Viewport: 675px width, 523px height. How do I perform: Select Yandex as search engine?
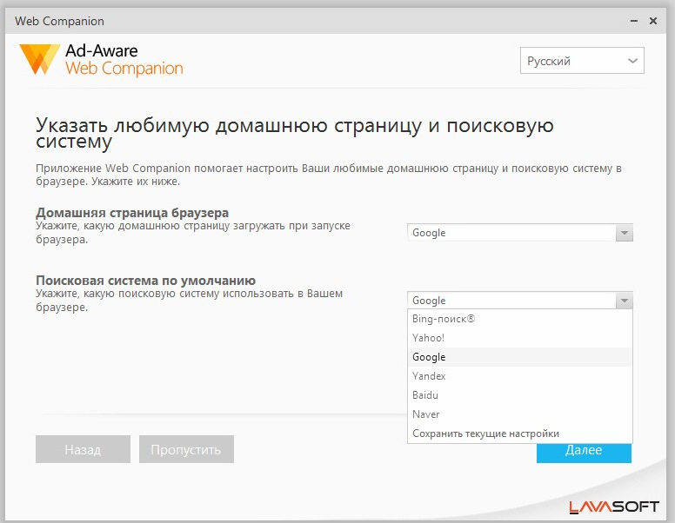pyautogui.click(x=520, y=376)
